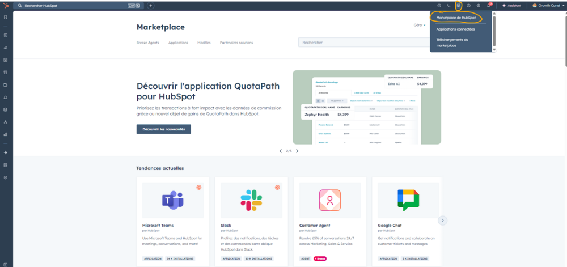Expand the Growth Canal account dropdown

[548, 6]
